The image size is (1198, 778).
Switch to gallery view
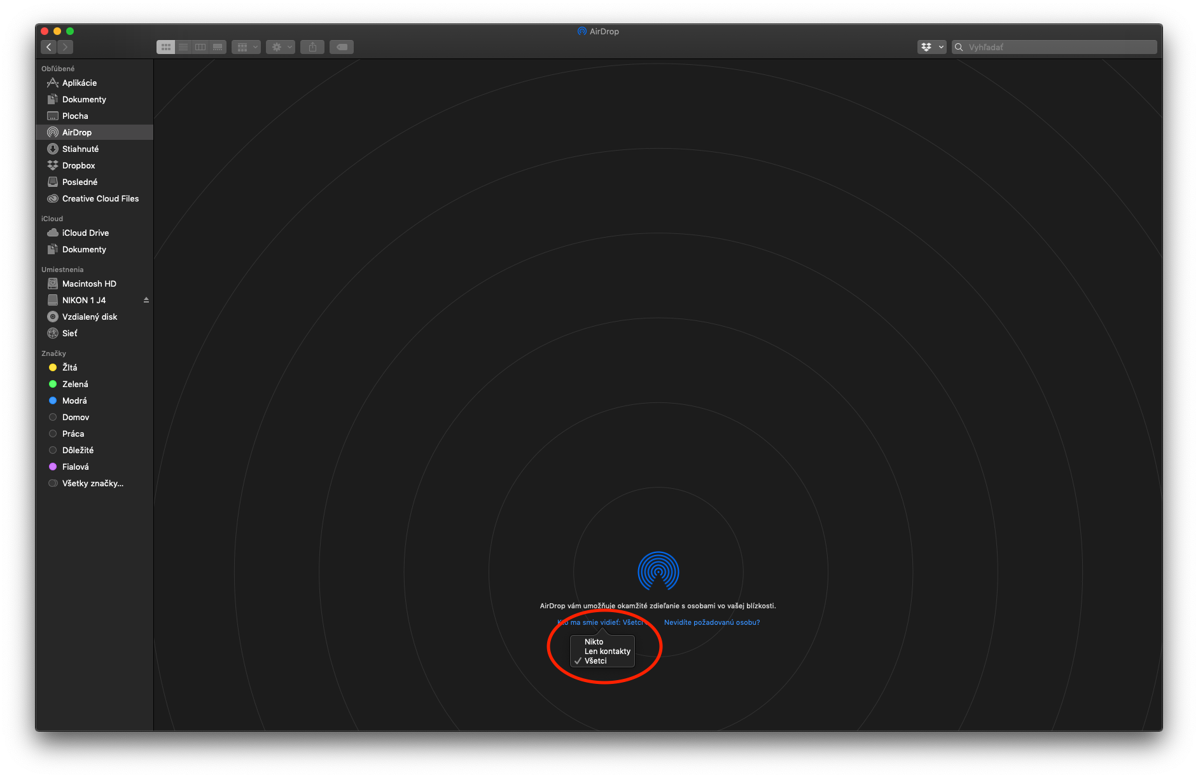click(x=218, y=47)
